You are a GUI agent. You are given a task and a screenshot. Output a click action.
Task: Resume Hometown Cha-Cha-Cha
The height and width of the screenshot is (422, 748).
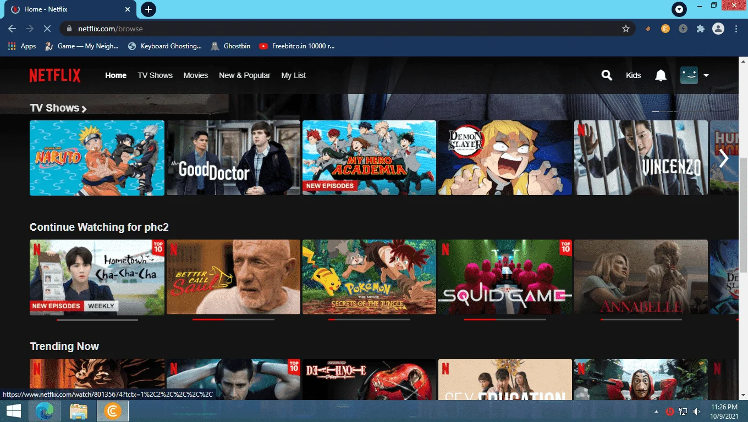pos(97,277)
